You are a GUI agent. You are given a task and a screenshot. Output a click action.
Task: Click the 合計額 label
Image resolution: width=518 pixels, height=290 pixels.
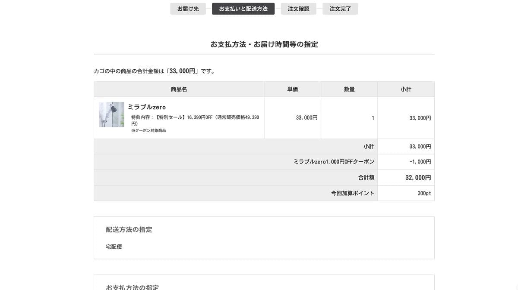click(366, 177)
